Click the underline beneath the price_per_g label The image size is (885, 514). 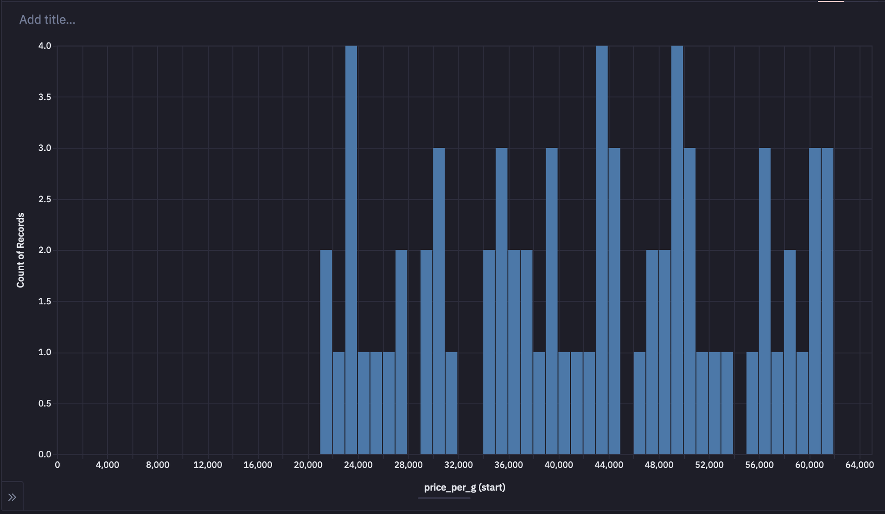(444, 498)
